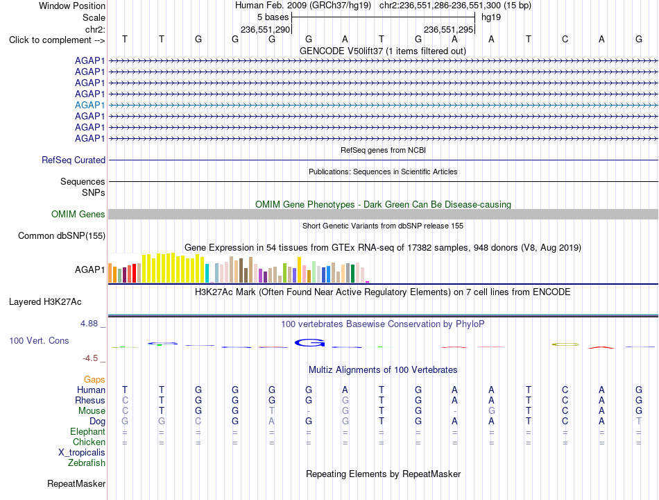659x500 pixels.
Task: Click the "100 Vert. Cons" track label
Action: [x=39, y=340]
